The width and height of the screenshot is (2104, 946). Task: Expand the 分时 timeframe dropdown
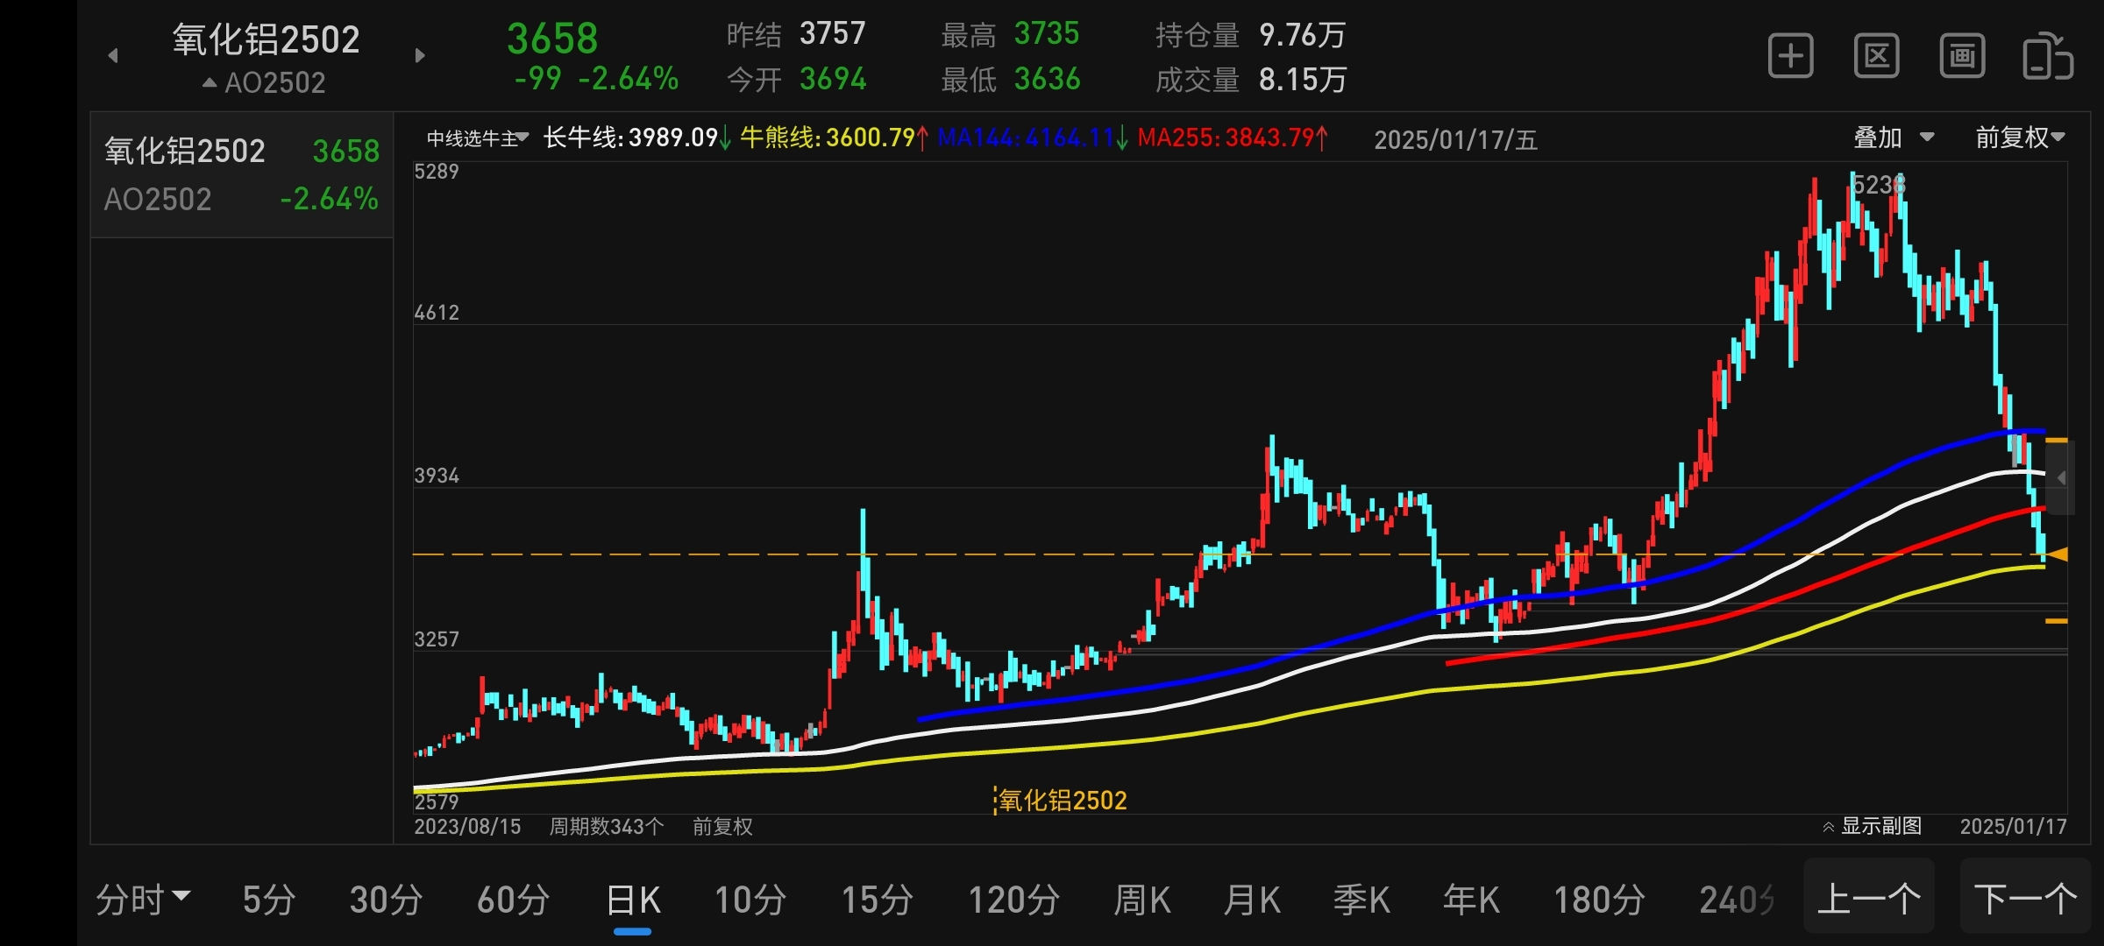pos(142,899)
